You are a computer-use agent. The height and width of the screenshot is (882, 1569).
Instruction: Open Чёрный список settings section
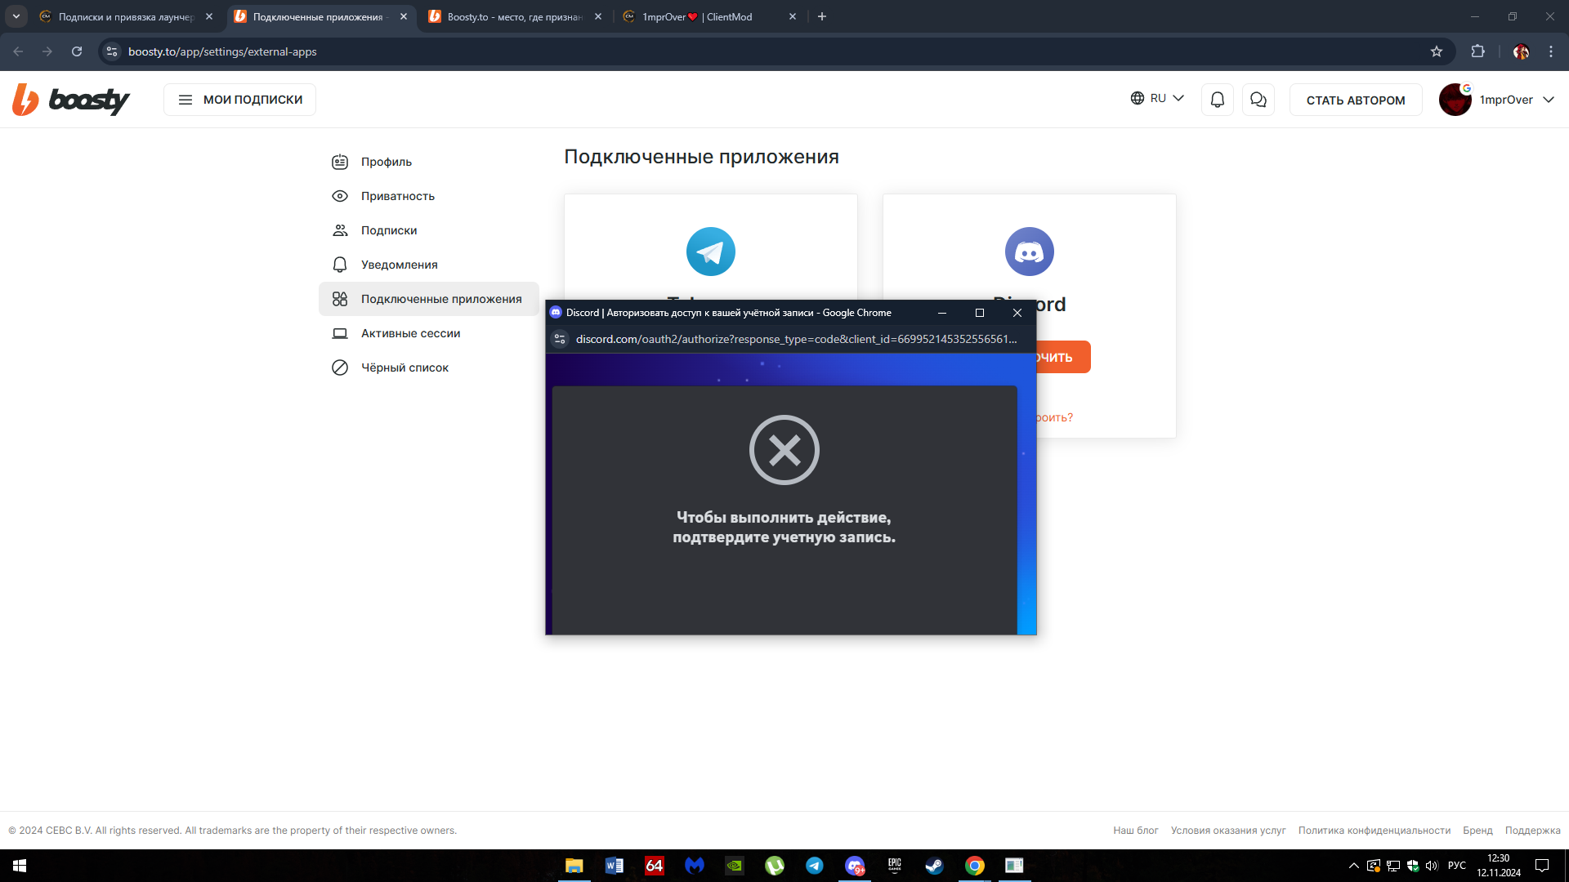405,367
